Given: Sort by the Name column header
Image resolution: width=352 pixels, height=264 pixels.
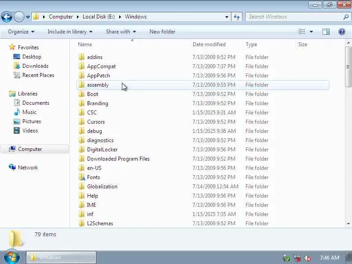Looking at the screenshot, I should pyautogui.click(x=85, y=44).
